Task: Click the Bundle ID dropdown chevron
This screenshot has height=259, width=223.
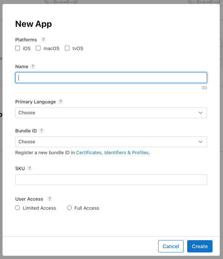Action: tap(201, 142)
